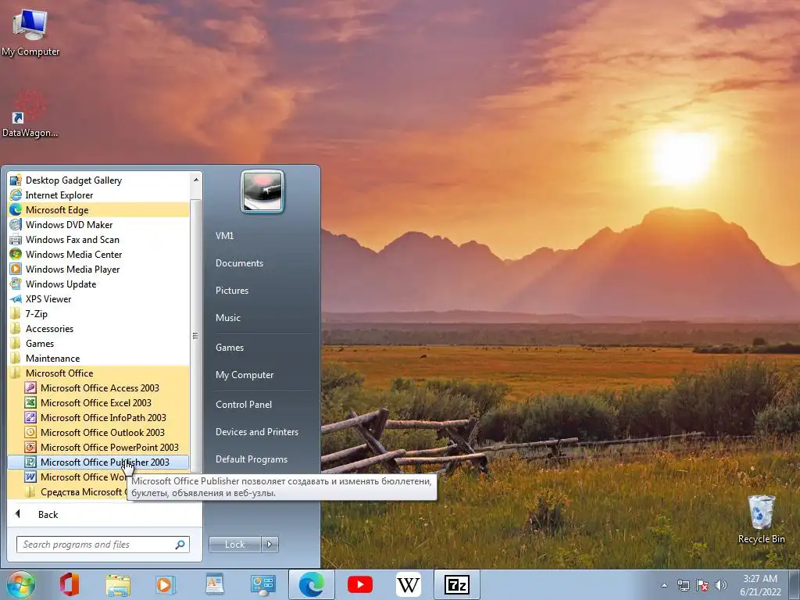This screenshot has height=600, width=800.
Task: Open Windows Media Player taskbar icon
Action: [165, 584]
